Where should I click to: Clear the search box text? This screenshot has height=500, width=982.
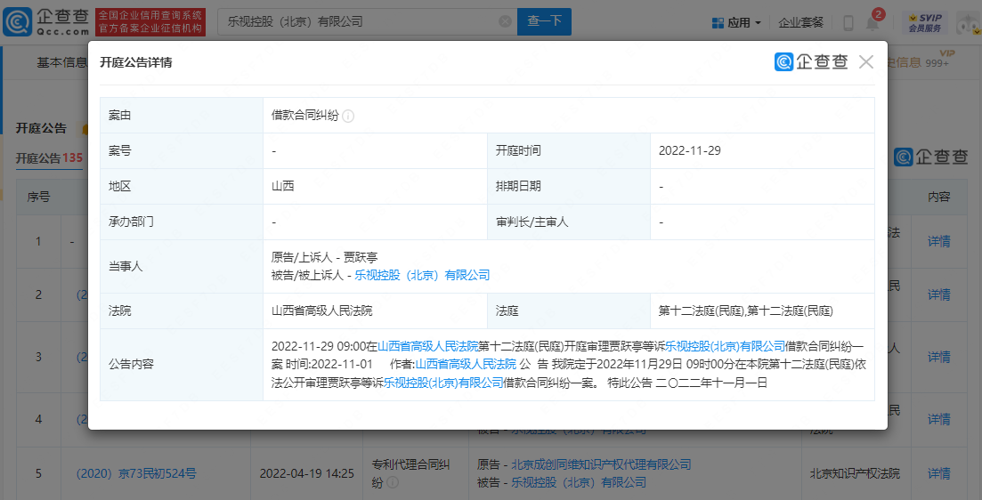point(505,21)
